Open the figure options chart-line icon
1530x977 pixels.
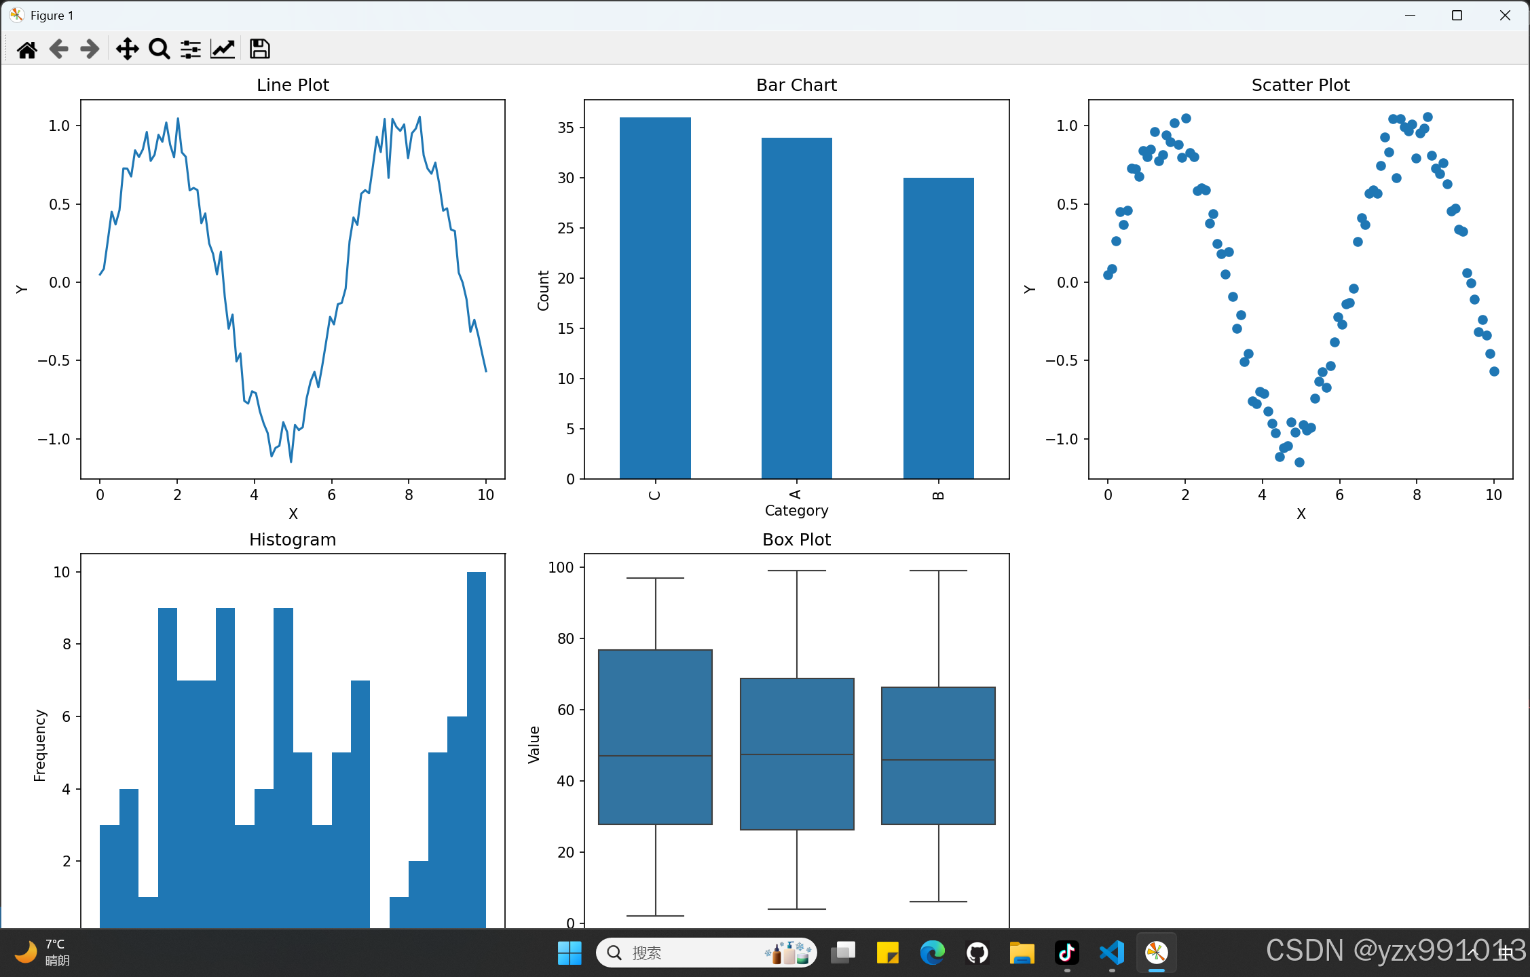(x=223, y=49)
